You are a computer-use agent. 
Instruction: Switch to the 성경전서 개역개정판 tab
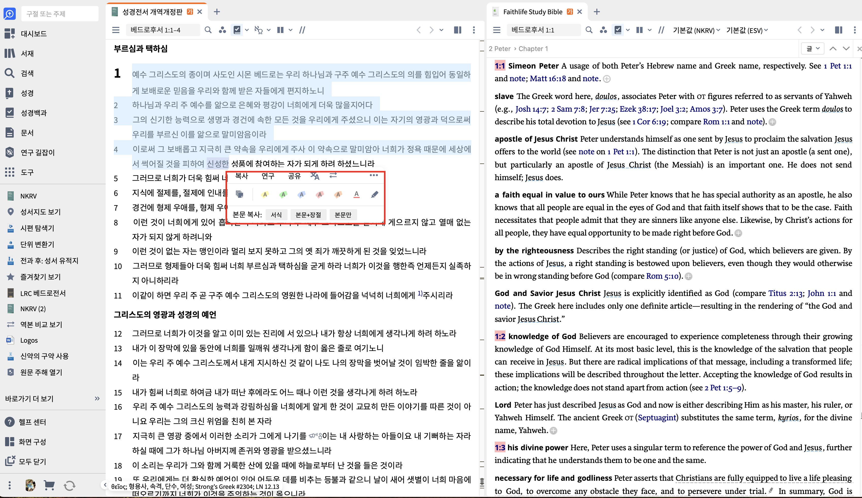[x=152, y=12]
